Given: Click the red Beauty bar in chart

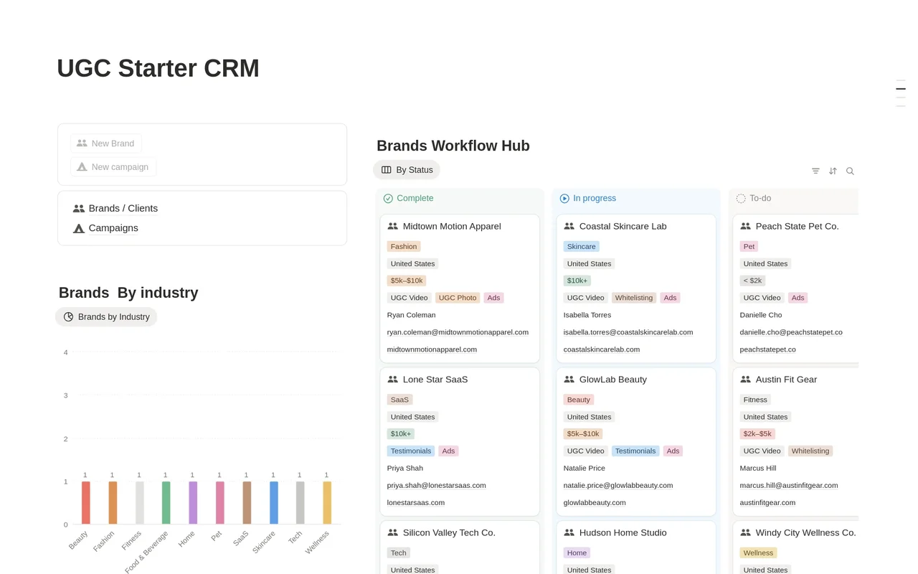Looking at the screenshot, I should point(86,503).
